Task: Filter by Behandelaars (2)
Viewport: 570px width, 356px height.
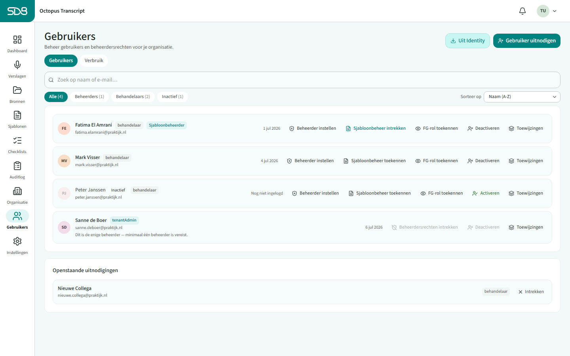Action: (x=133, y=97)
